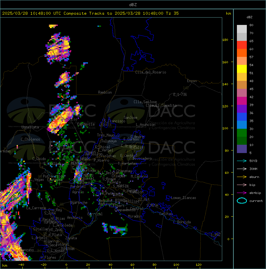266x269 pixels.
Task: Click the Uspallata place label
Action: 30,127
